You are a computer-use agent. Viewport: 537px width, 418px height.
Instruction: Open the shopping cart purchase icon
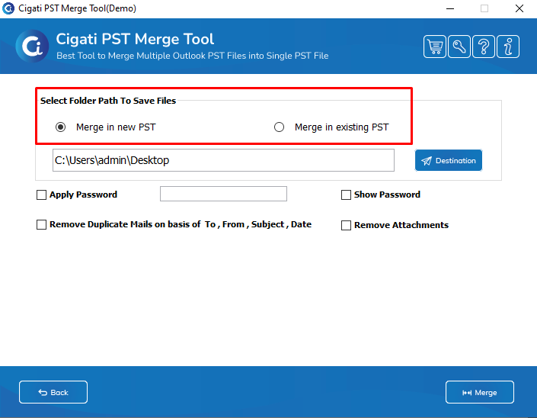(435, 47)
